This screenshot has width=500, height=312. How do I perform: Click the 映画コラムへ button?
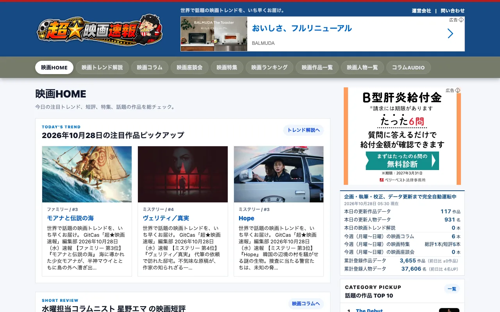tap(306, 304)
